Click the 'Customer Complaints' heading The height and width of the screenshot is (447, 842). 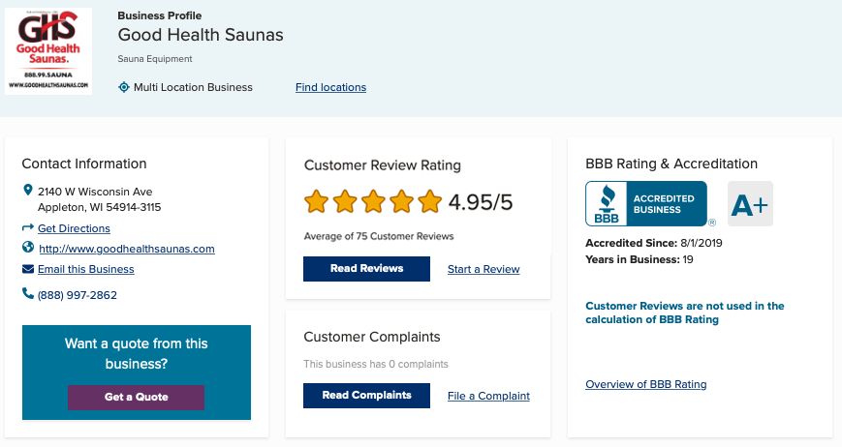point(372,337)
